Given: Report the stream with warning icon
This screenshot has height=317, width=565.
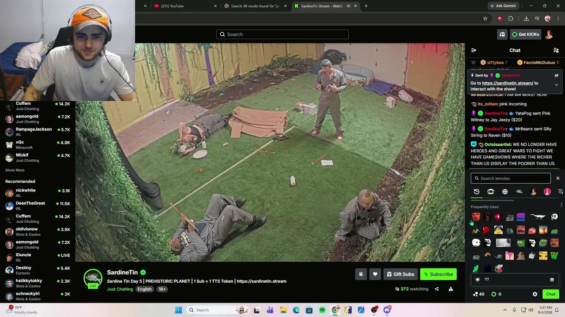Looking at the screenshot, I should point(451,289).
